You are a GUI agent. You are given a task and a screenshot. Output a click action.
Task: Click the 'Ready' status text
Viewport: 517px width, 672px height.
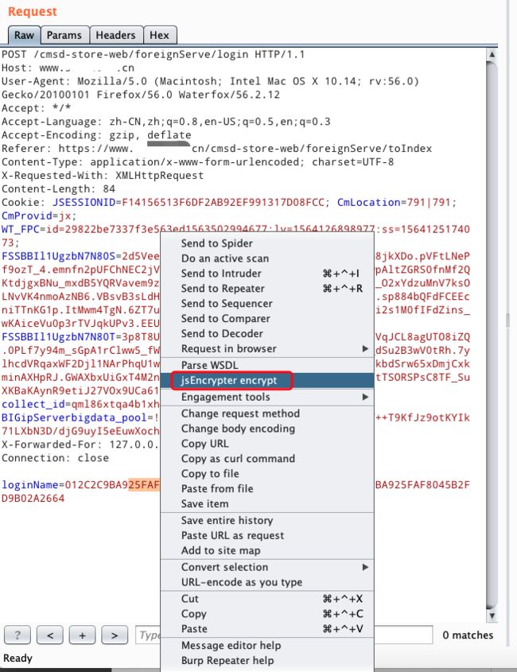coord(18,658)
